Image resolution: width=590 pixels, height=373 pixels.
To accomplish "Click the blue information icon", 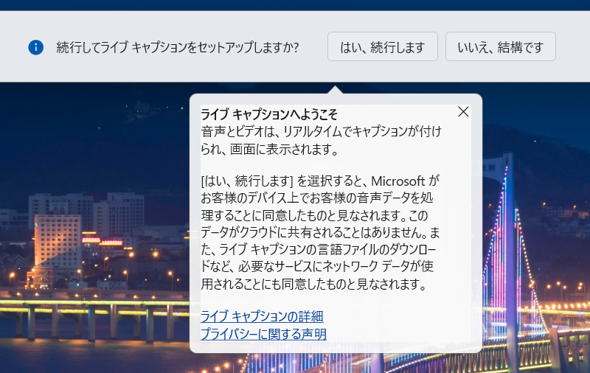I will click(x=35, y=47).
